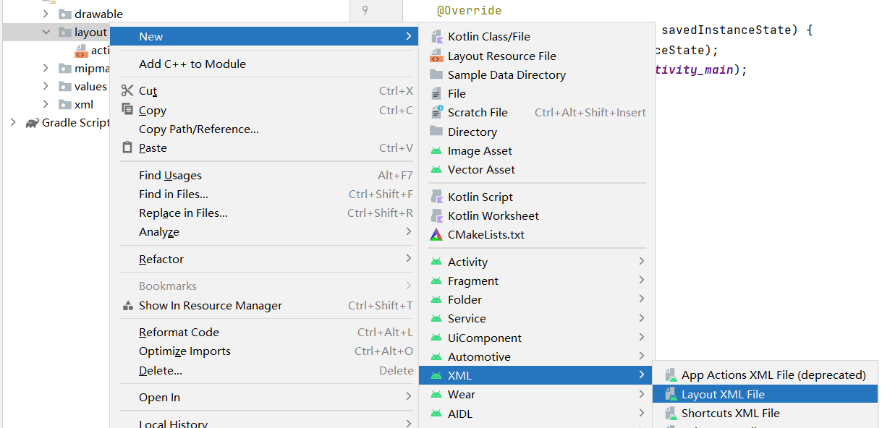Click the Activity Android icon
The width and height of the screenshot is (882, 428).
(x=436, y=262)
